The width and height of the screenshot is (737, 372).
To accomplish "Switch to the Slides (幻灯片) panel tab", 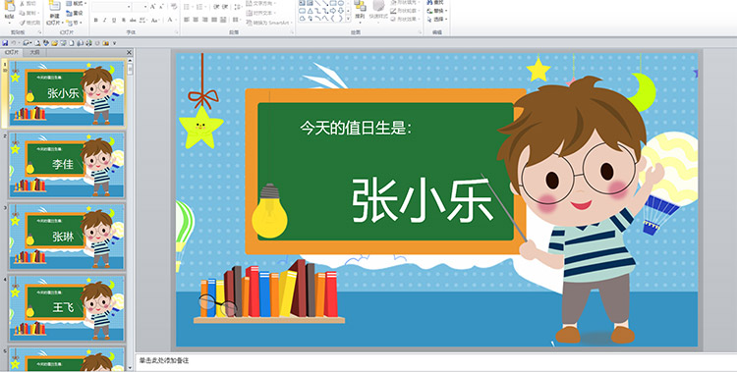I will click(x=12, y=53).
